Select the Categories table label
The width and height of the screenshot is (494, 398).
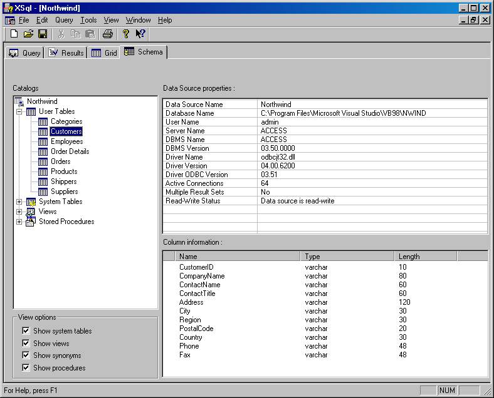(x=66, y=121)
